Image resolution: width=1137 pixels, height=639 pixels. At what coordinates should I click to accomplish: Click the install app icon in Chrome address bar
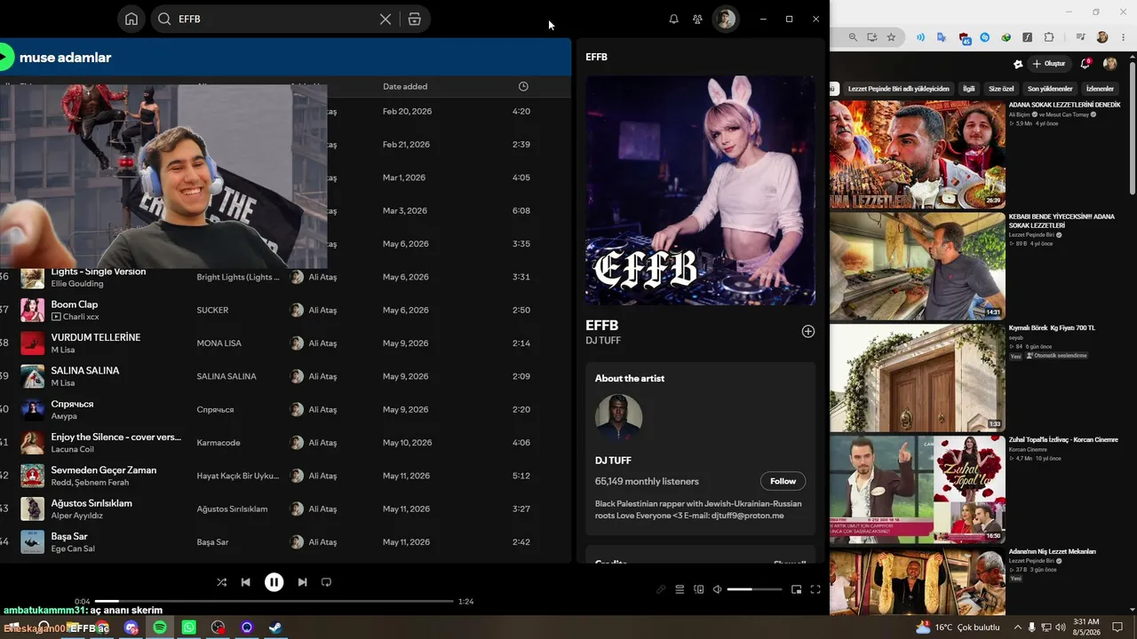(x=872, y=37)
